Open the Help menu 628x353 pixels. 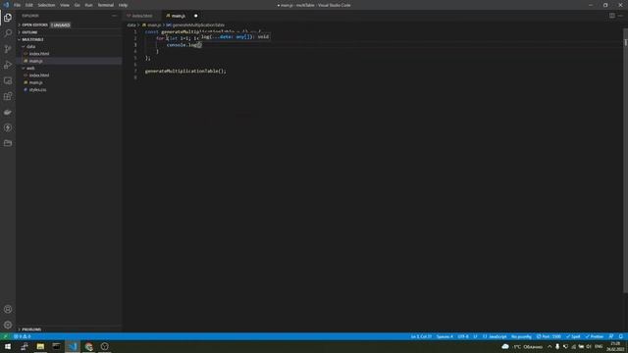(x=123, y=5)
